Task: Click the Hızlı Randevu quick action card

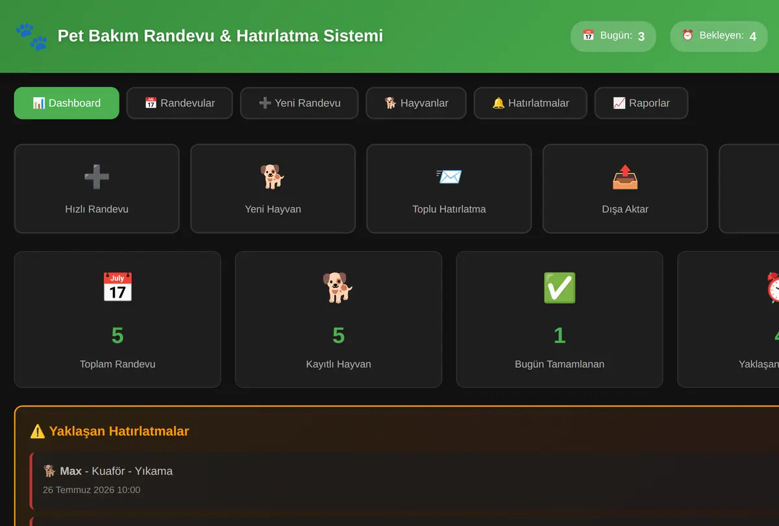Action: 97,189
